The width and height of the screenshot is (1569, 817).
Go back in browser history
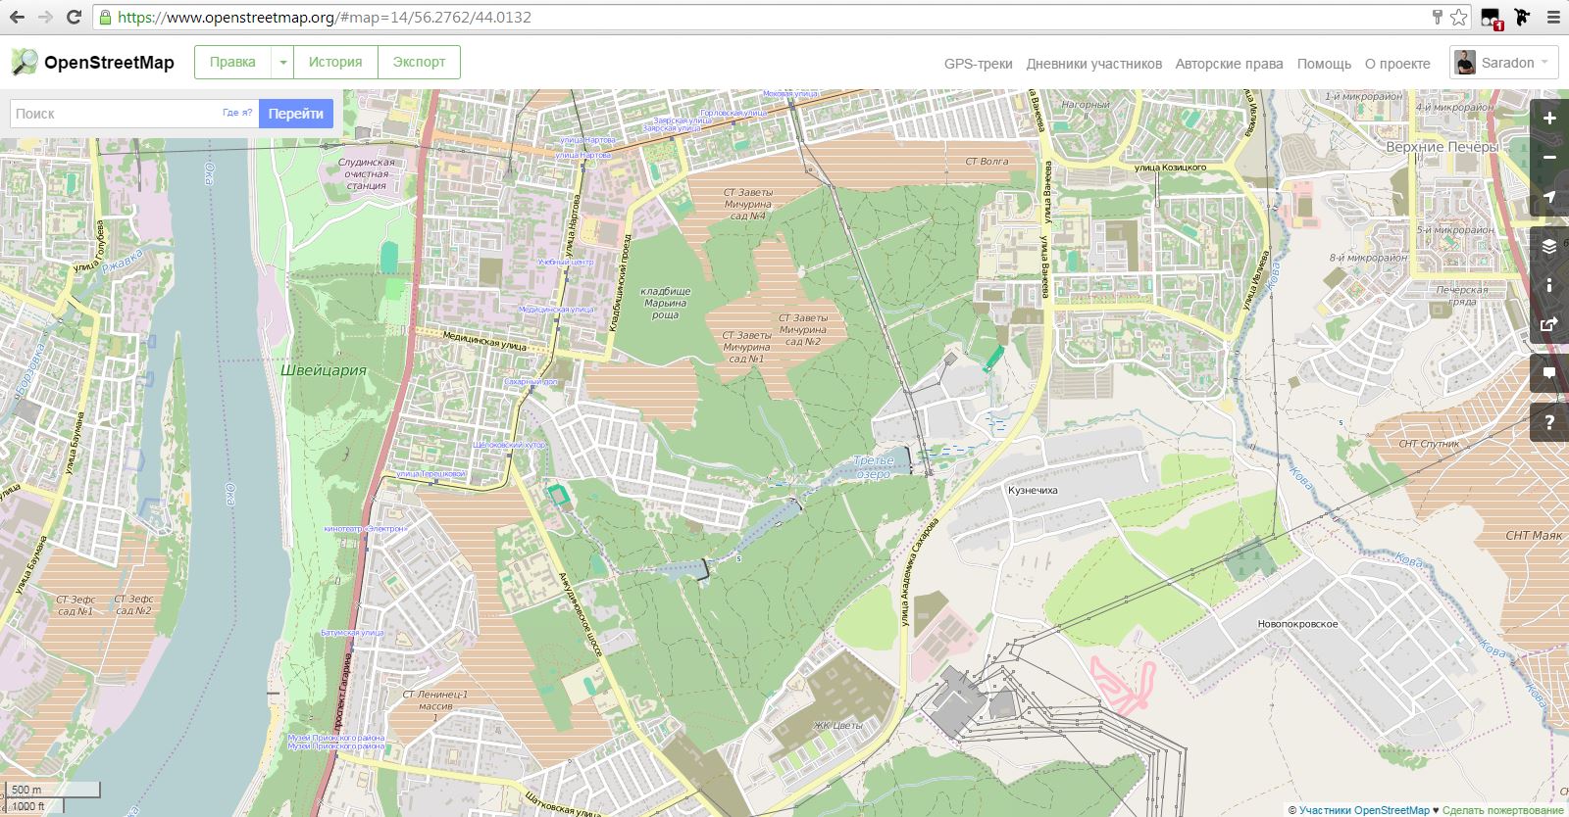tap(18, 17)
